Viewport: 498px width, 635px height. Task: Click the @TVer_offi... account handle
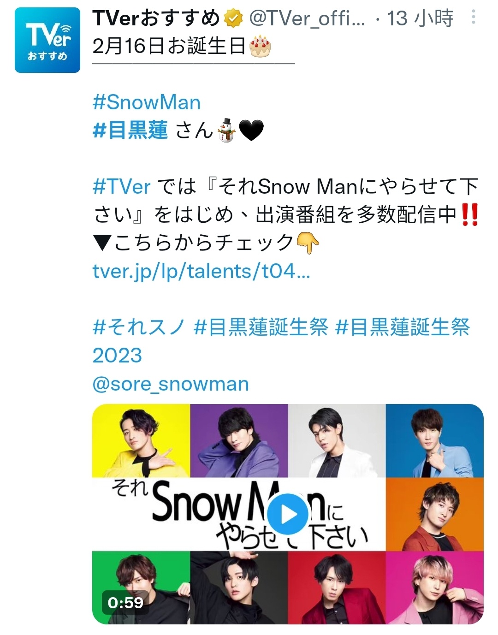[x=307, y=18]
